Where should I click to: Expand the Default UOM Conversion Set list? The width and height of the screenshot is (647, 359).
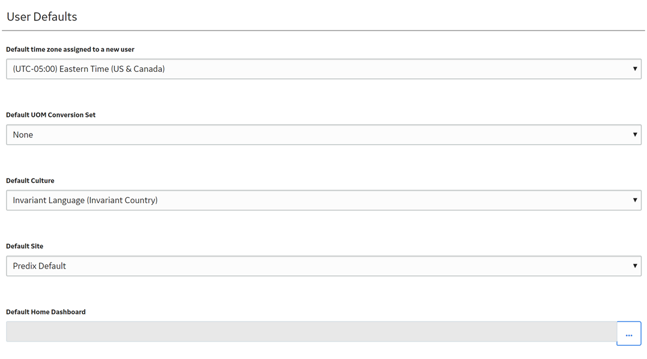click(323, 134)
